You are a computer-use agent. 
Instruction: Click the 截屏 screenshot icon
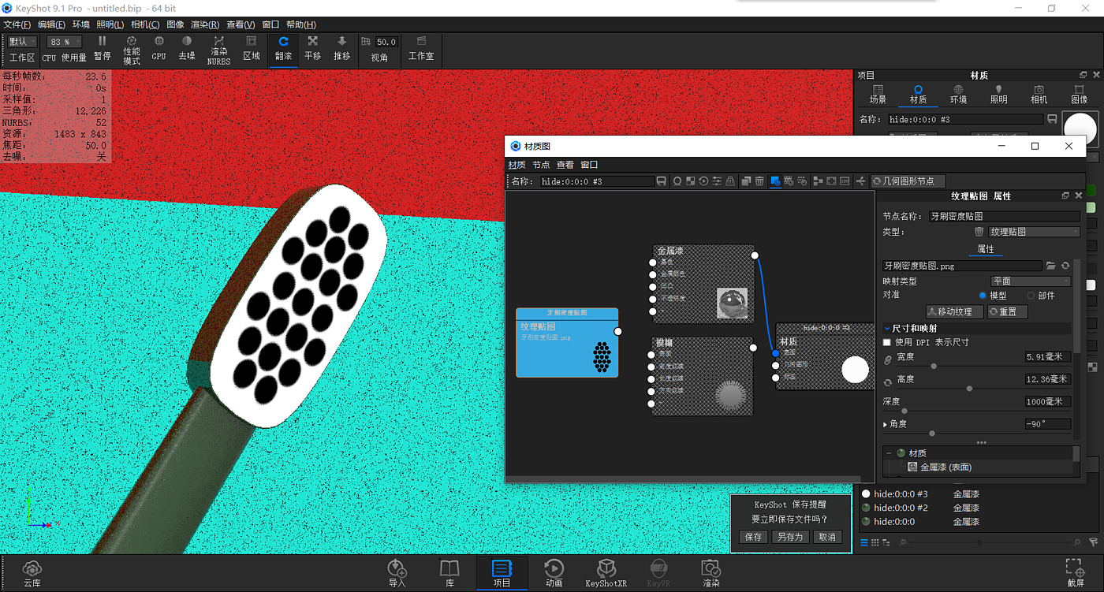pyautogui.click(x=1074, y=573)
